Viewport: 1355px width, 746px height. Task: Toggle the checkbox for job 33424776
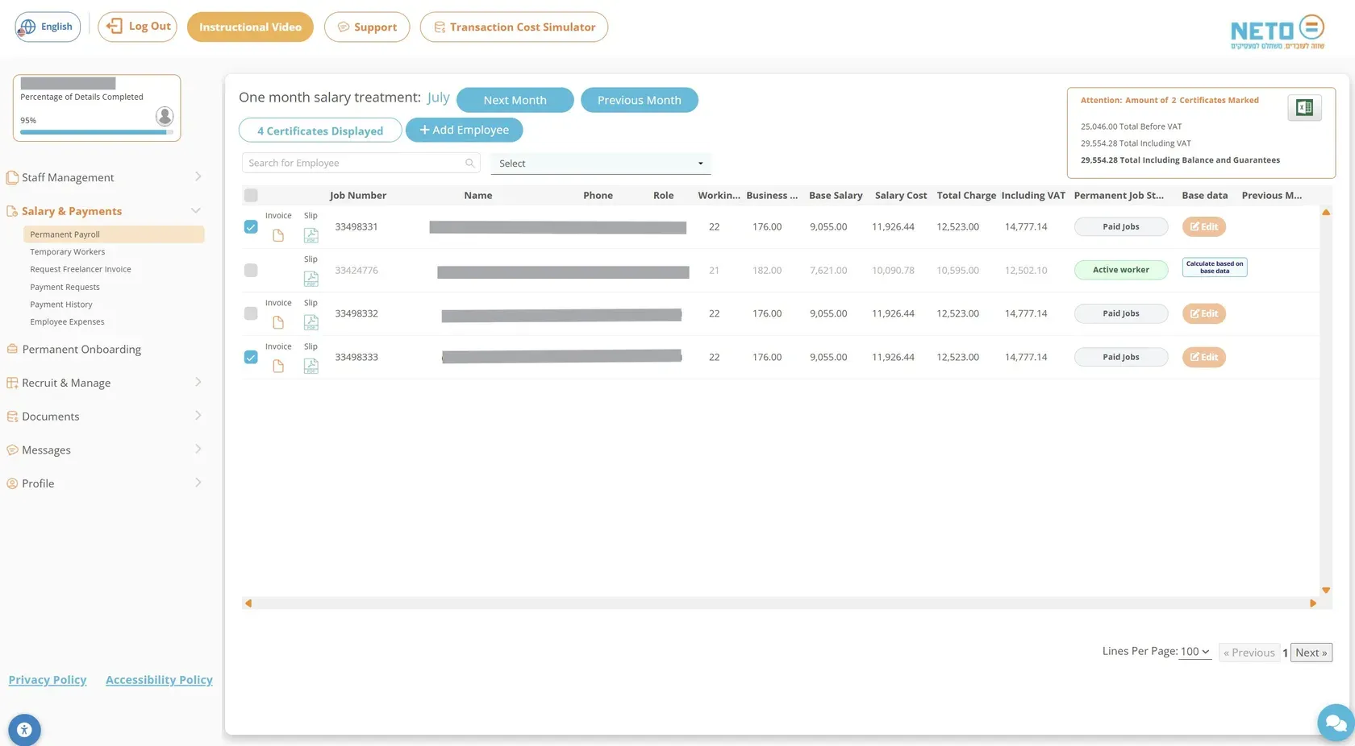pyautogui.click(x=251, y=270)
